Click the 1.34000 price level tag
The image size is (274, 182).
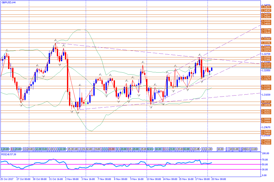pos(266,24)
